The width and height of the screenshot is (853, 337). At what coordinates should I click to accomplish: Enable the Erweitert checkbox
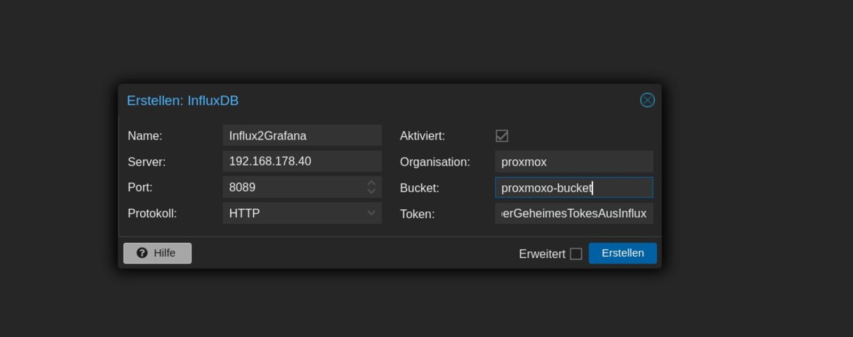point(576,254)
